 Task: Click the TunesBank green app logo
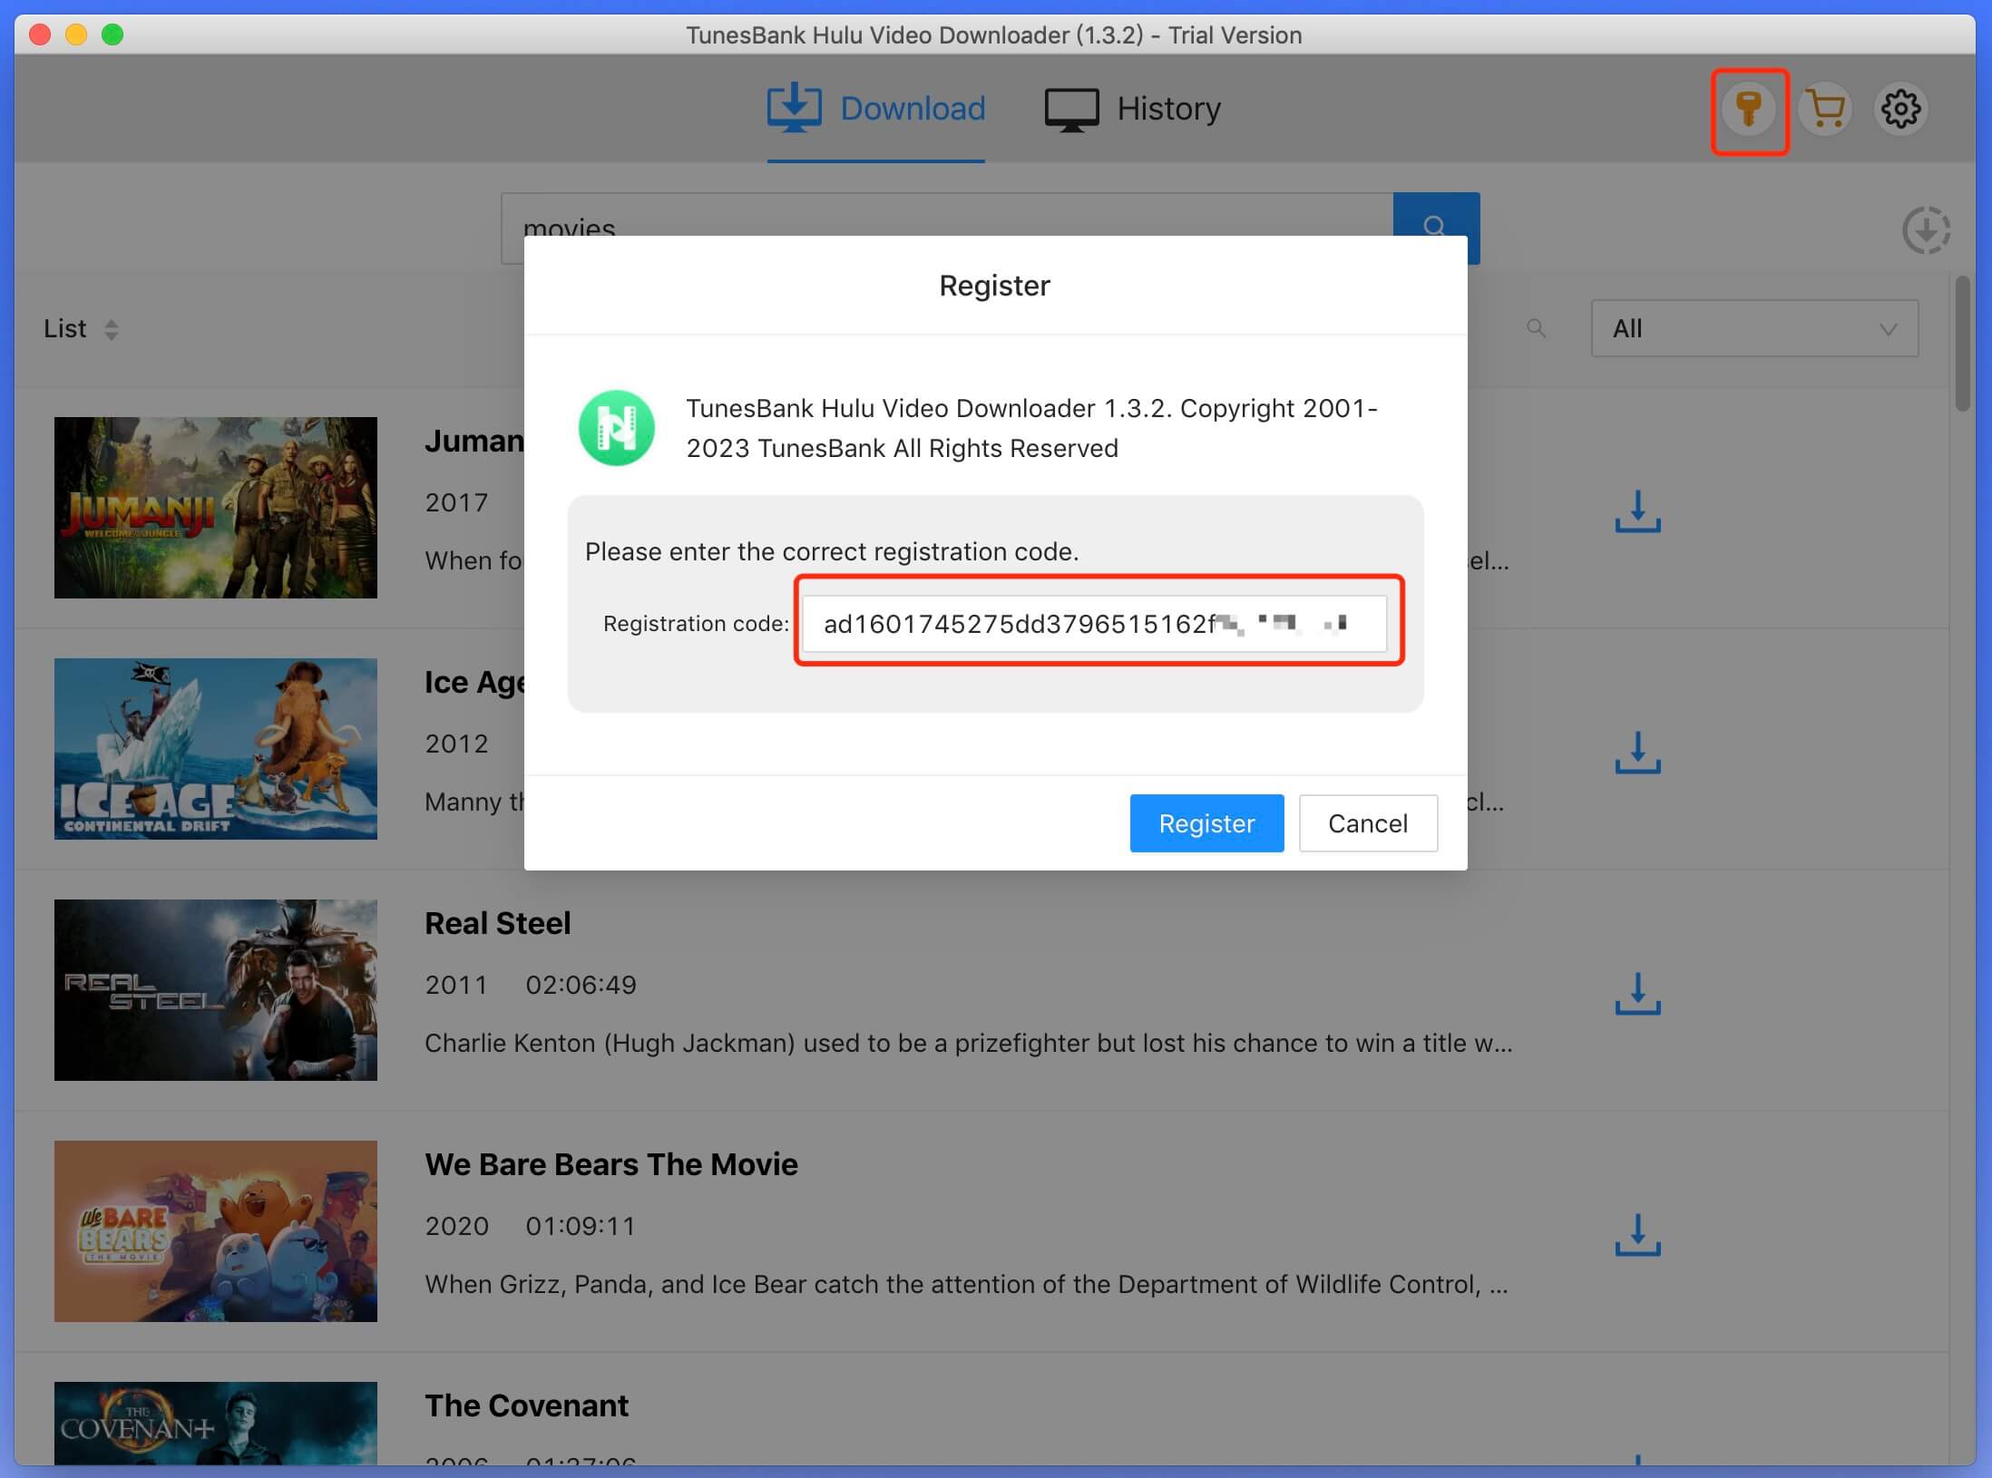[x=617, y=428]
